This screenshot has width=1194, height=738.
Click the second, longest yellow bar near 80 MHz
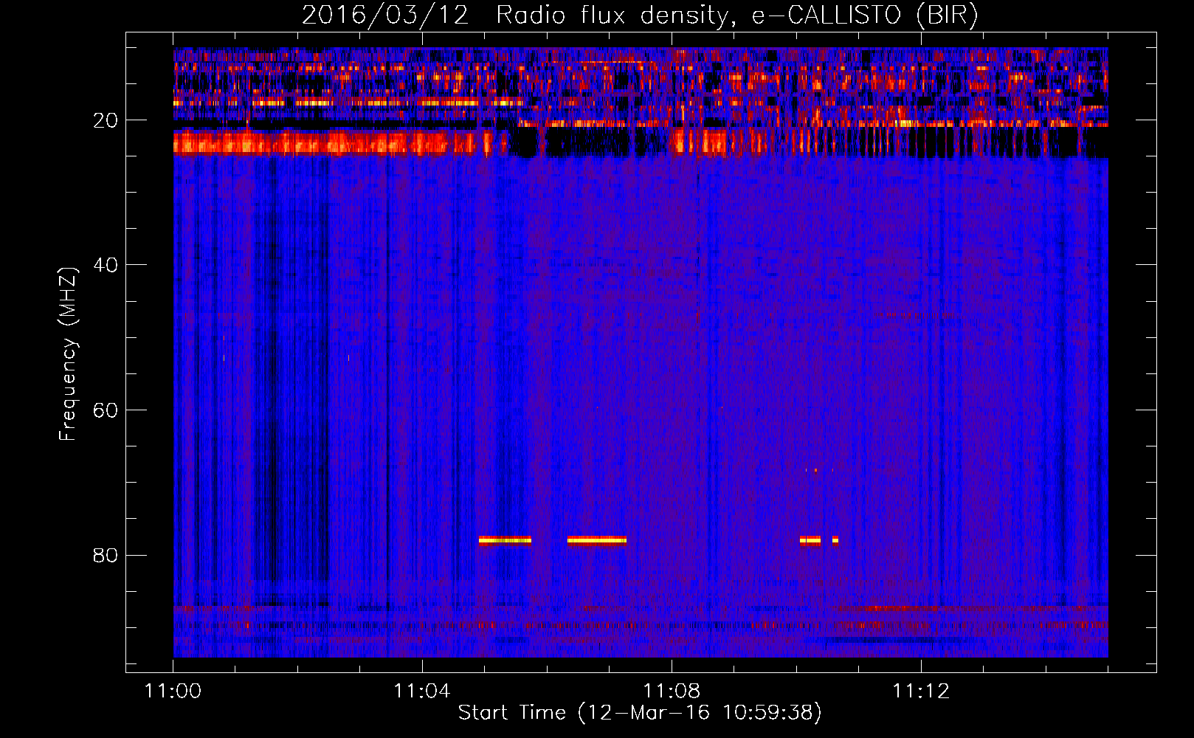pyautogui.click(x=597, y=540)
